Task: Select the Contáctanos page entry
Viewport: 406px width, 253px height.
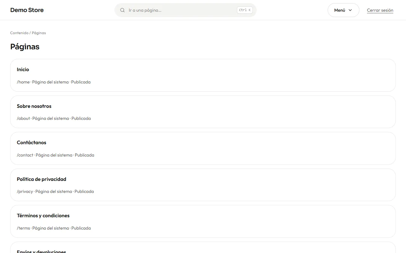Action: (203, 148)
